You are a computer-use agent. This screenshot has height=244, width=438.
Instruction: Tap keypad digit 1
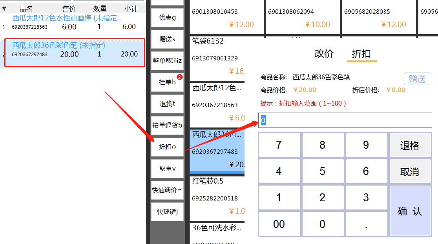point(279,198)
